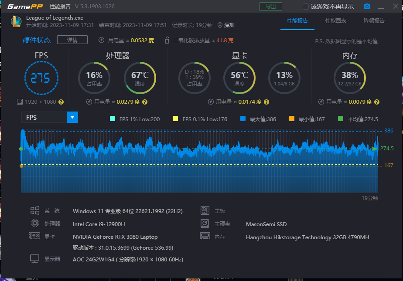
Task: Click the cyan FPS 1% Low legend swatch
Action: click(x=113, y=118)
